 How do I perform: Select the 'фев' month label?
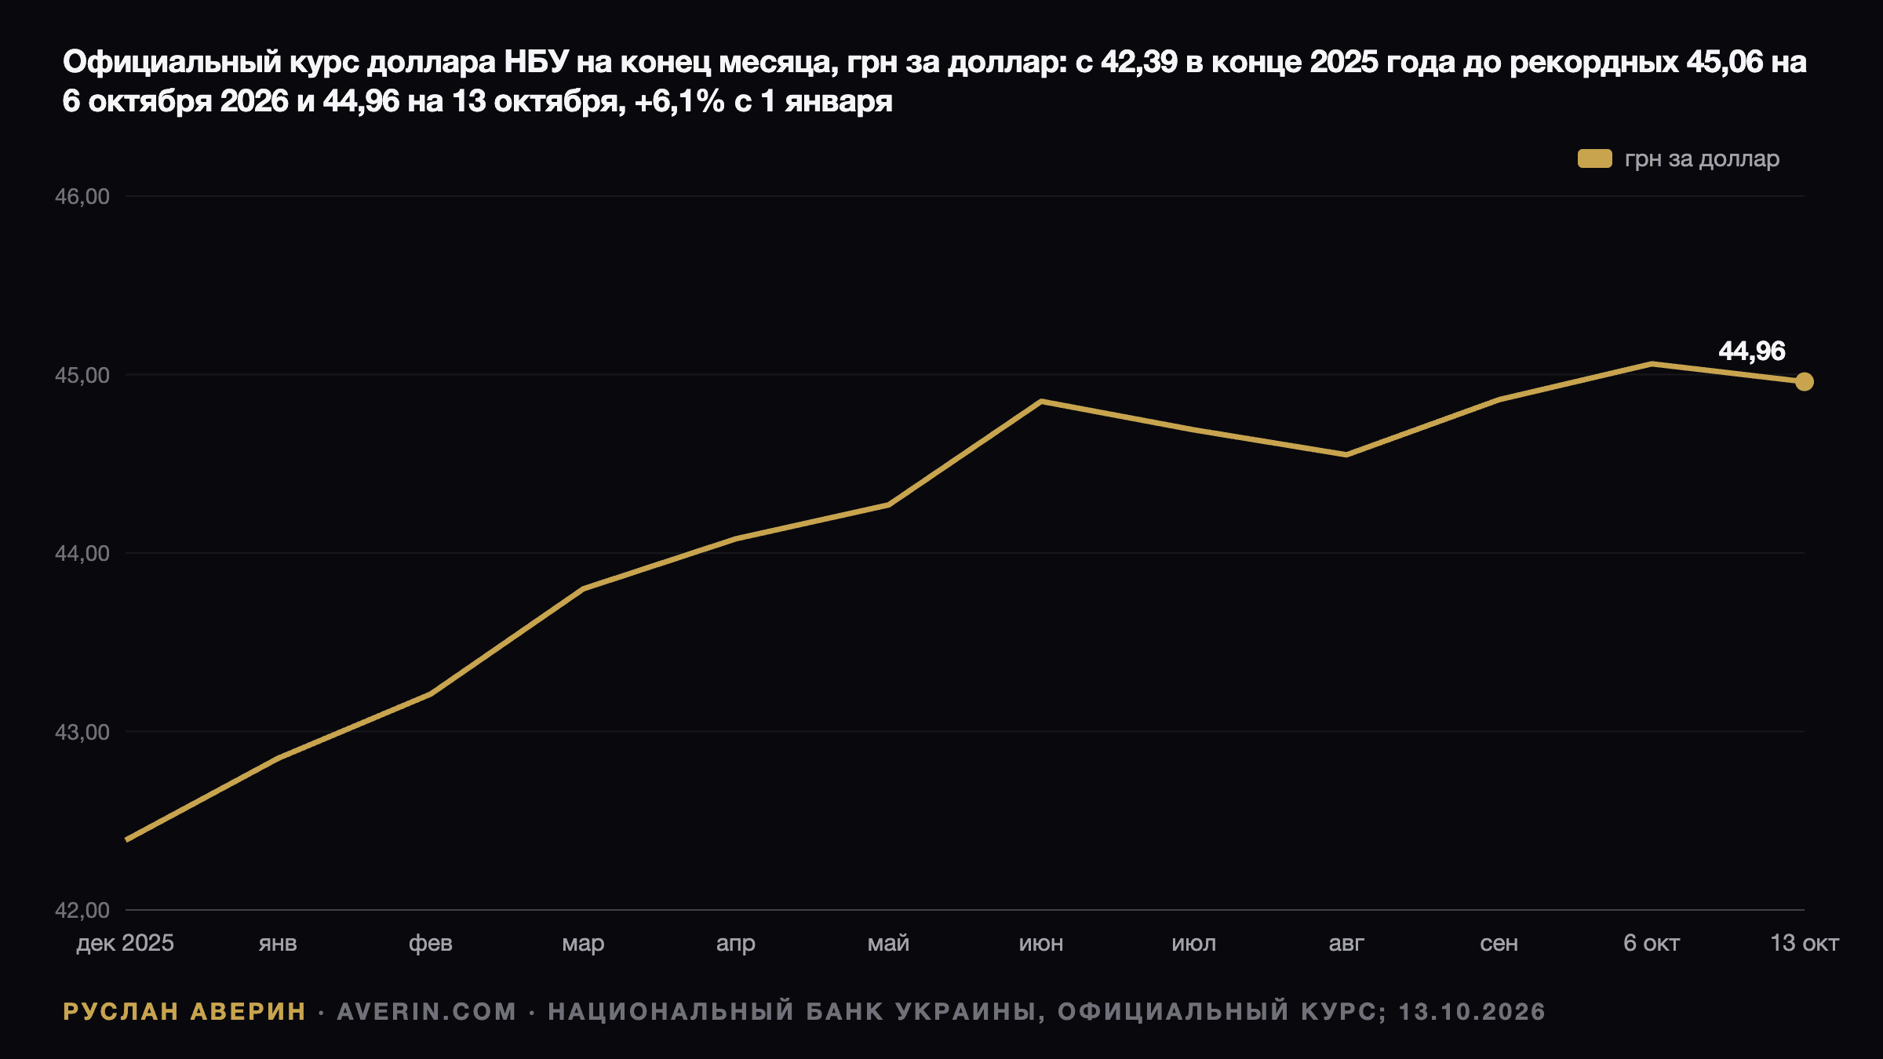point(430,944)
